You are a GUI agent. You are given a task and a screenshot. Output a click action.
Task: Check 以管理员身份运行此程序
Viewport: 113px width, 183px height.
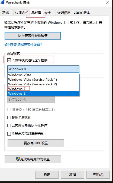[x=9, y=125]
